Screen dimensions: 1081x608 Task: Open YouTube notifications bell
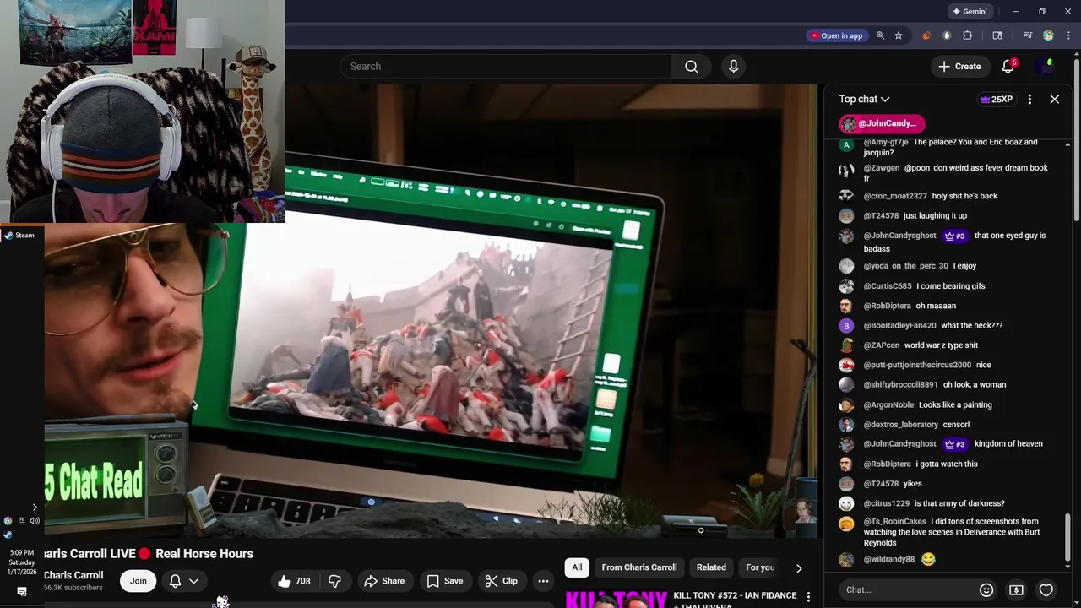[x=1008, y=66]
